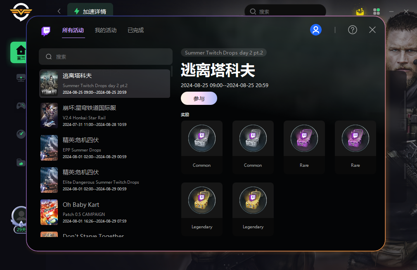The width and height of the screenshot is (417, 270).
Task: Open the help question mark icon
Action: (x=352, y=30)
